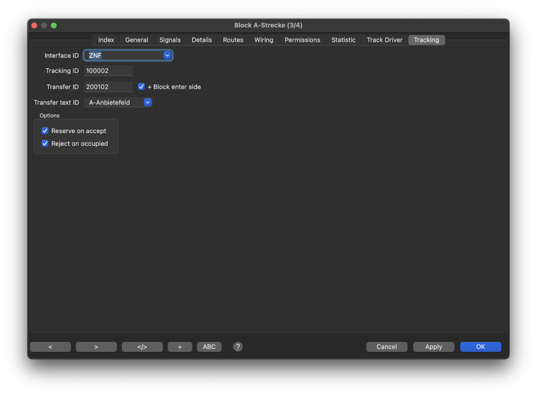Click into the Tracking ID field
Screen dimensions: 537x395
pos(108,70)
